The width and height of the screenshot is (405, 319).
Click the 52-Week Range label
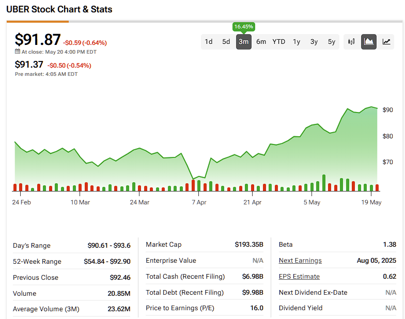37,261
